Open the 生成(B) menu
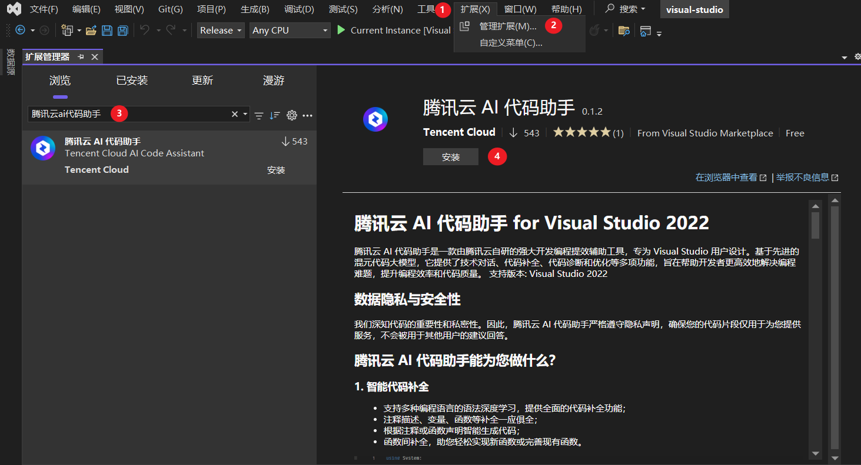Image resolution: width=861 pixels, height=465 pixels. point(255,9)
